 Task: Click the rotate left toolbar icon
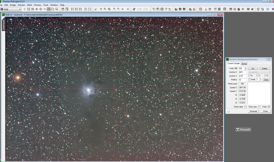click(x=101, y=9)
